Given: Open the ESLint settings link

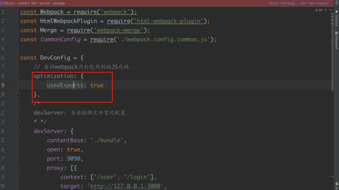Looking at the screenshot, I should [282, 3].
